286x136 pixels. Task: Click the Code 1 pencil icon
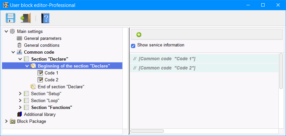click(40, 73)
